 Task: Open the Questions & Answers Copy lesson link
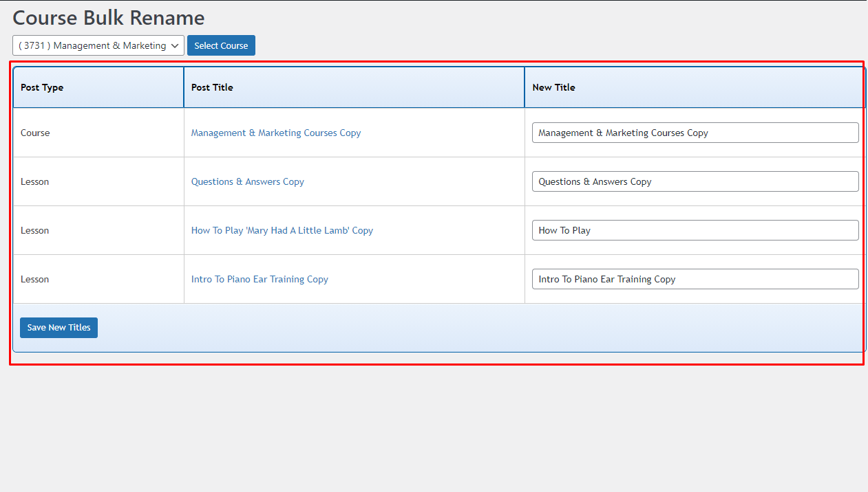247,181
